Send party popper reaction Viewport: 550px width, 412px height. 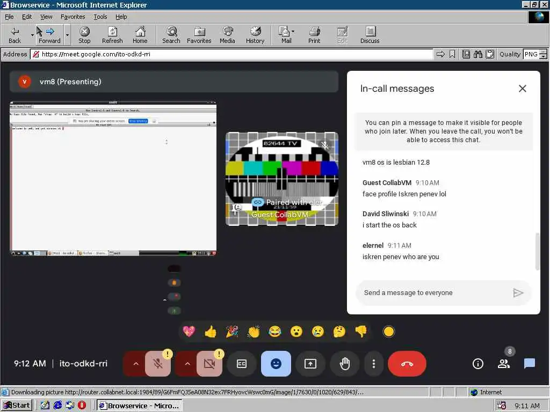[232, 332]
